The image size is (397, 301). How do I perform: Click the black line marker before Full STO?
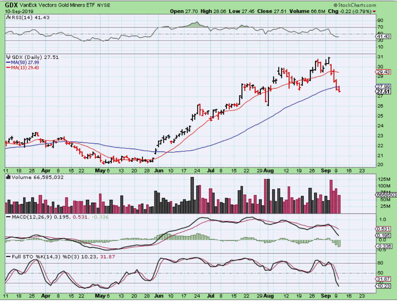click(8, 257)
